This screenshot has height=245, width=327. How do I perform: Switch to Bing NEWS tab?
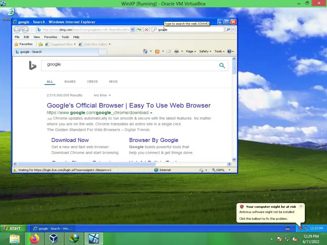[x=113, y=81]
